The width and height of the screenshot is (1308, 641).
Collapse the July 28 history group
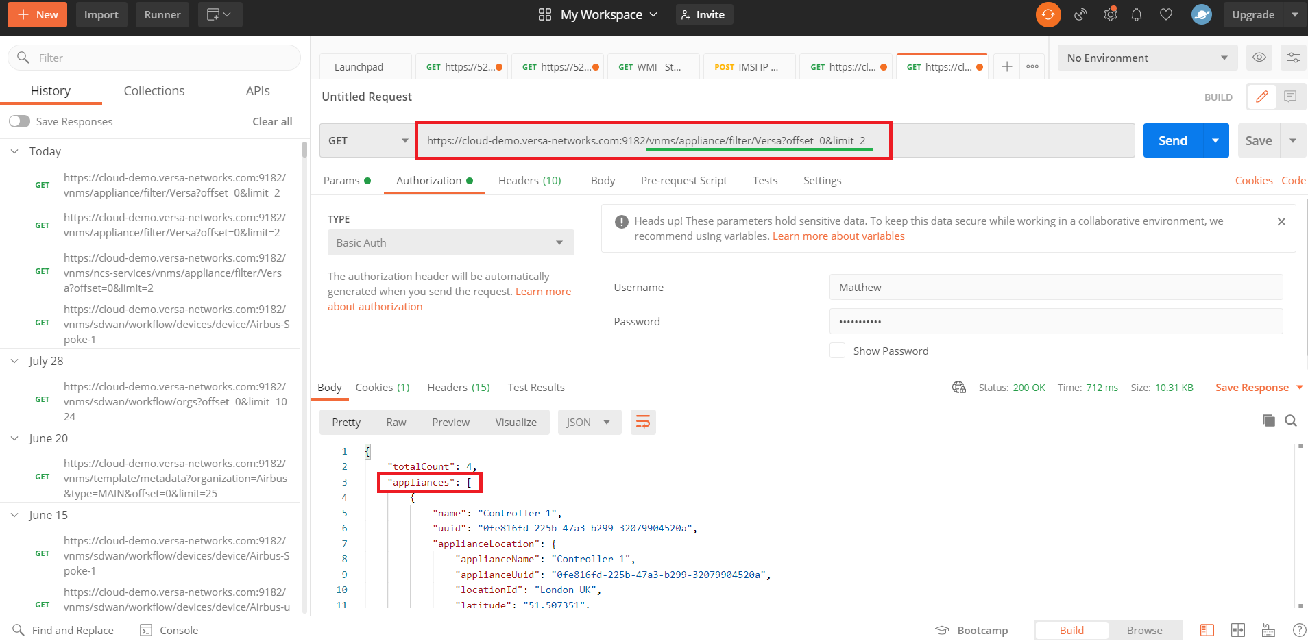pos(14,361)
